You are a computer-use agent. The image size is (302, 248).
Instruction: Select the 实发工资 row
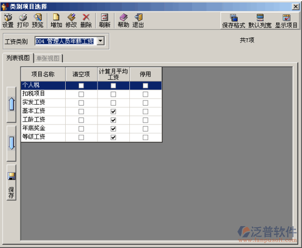(91, 103)
